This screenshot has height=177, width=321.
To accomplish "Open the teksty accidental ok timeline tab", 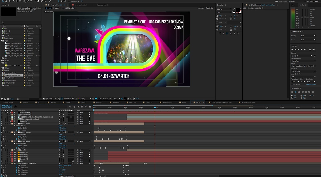I will (248, 102).
